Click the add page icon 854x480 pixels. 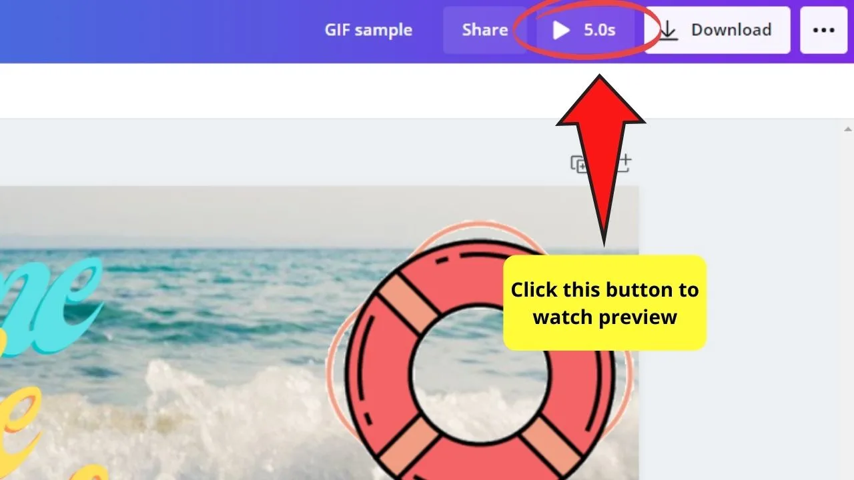point(623,163)
